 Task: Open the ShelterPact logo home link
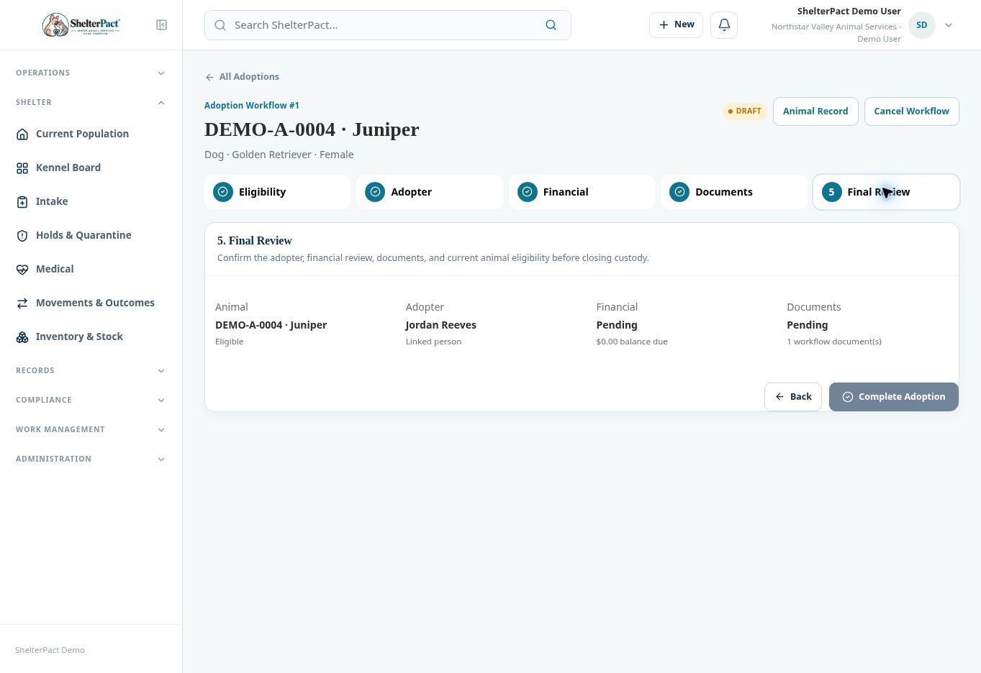(x=81, y=25)
